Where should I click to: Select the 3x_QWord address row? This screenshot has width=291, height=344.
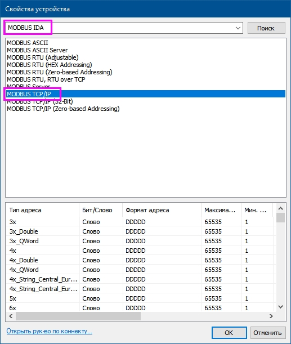click(x=140, y=241)
